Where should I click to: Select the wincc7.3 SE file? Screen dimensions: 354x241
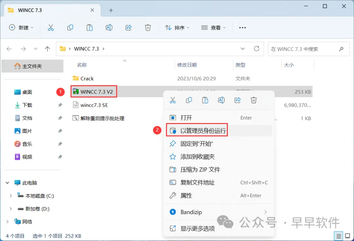(x=94, y=105)
